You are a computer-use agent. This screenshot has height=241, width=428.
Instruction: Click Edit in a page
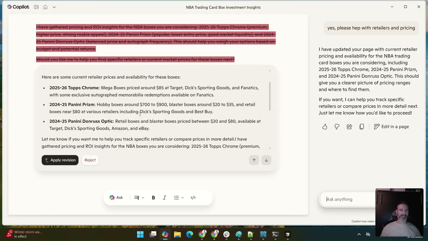[x=392, y=127]
